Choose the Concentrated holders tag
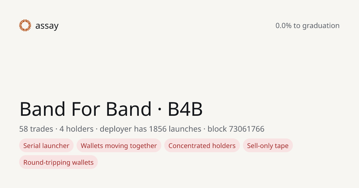 point(202,146)
